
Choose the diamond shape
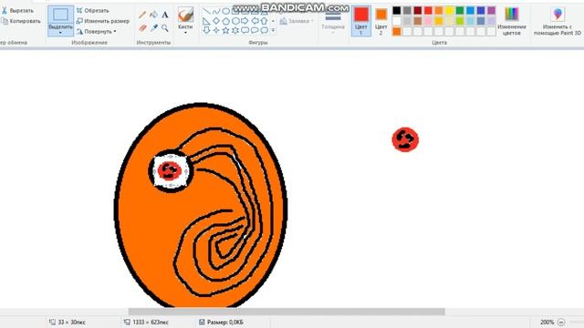(216, 21)
